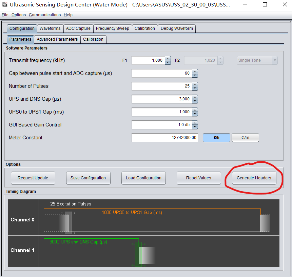Switch to the Waveforms tab
The image size is (292, 277).
coord(50,28)
